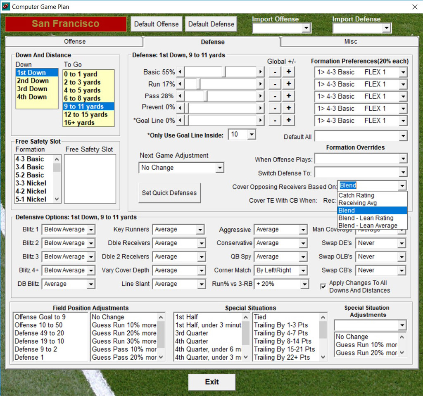Open the Misc tab
Screen dimensions: 423x396
point(351,42)
